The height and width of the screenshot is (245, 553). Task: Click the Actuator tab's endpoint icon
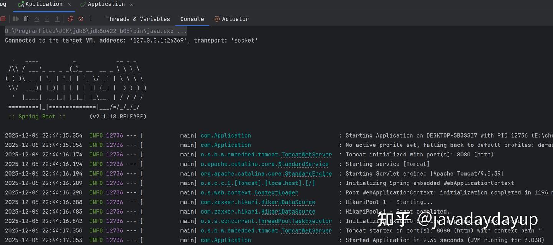(x=217, y=19)
